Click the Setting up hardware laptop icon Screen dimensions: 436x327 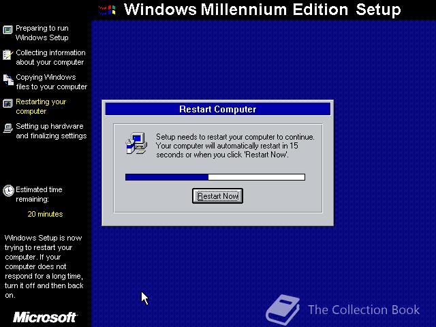7,128
